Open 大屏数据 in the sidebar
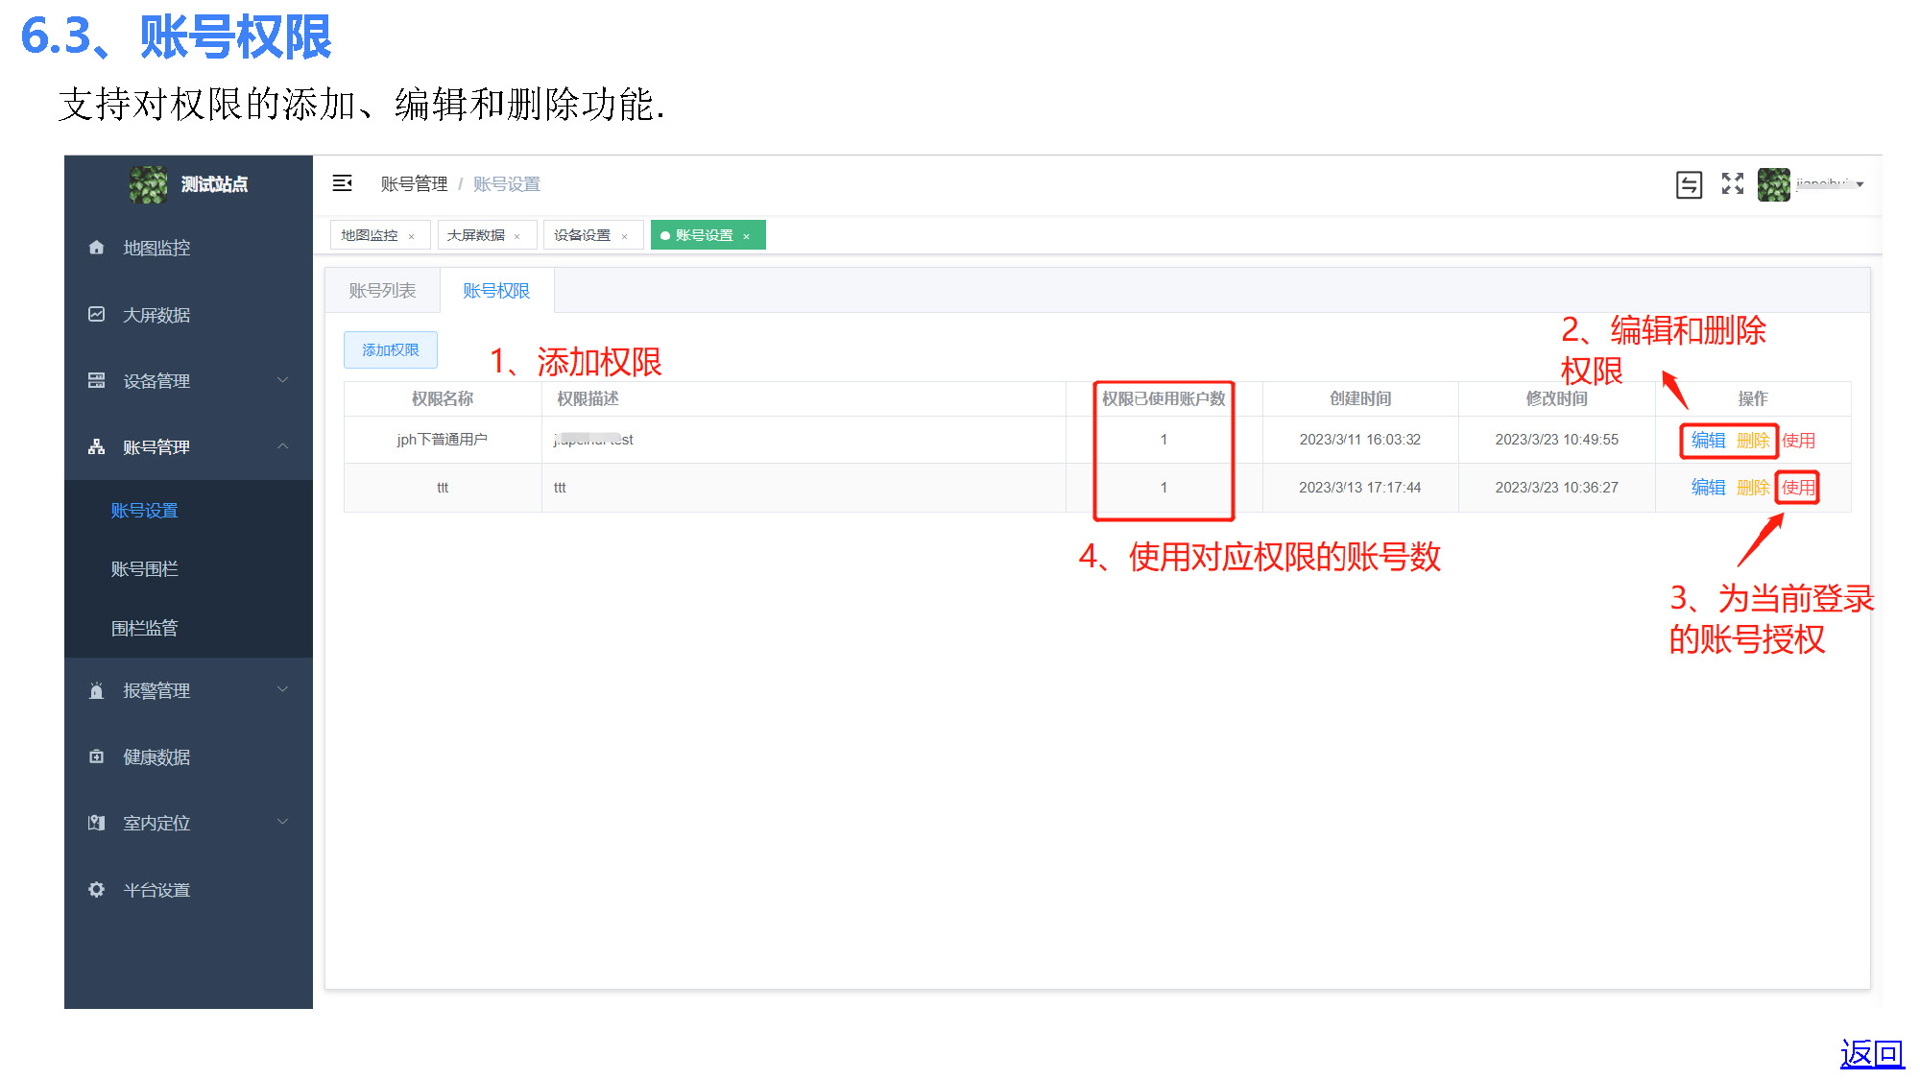 tap(156, 315)
